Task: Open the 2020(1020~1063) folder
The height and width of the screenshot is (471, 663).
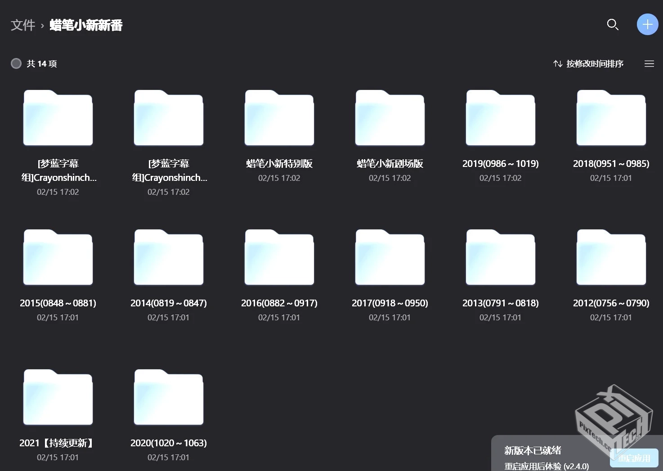Action: click(168, 397)
